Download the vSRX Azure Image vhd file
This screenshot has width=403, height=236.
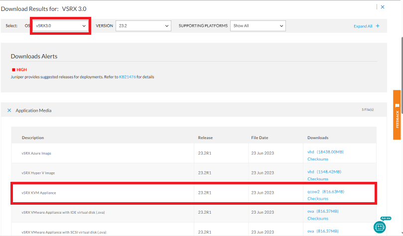[325, 152]
